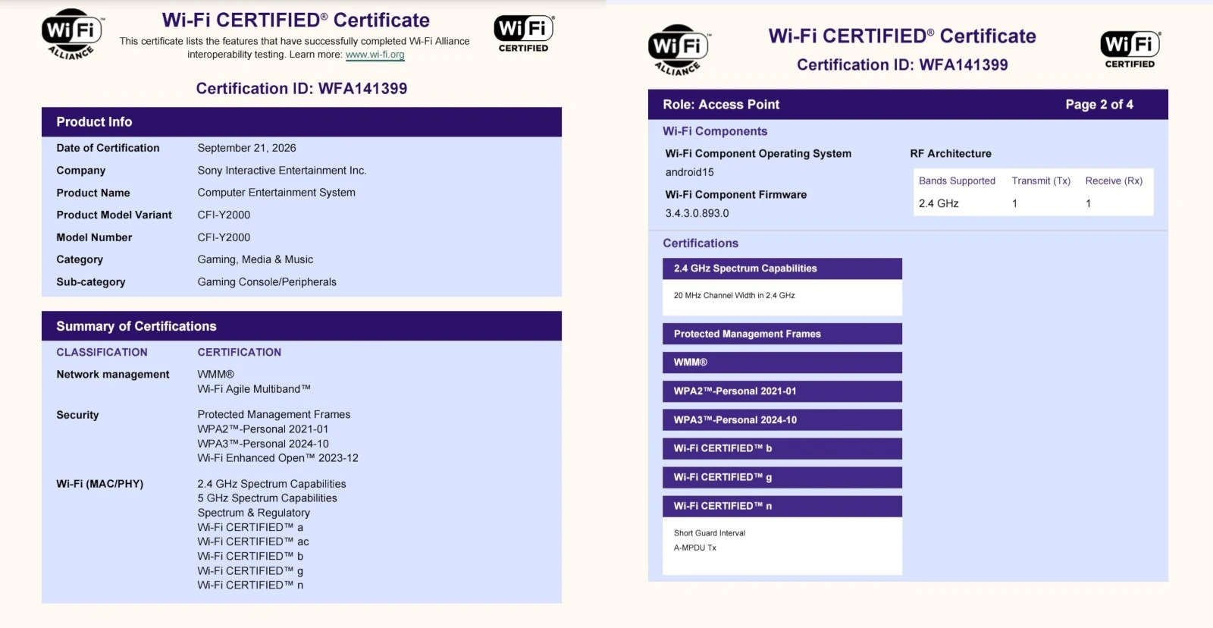Viewport: 1213px width, 628px height.
Task: Select the Wi-Fi CERTIFIED™ g bar
Action: coord(782,477)
